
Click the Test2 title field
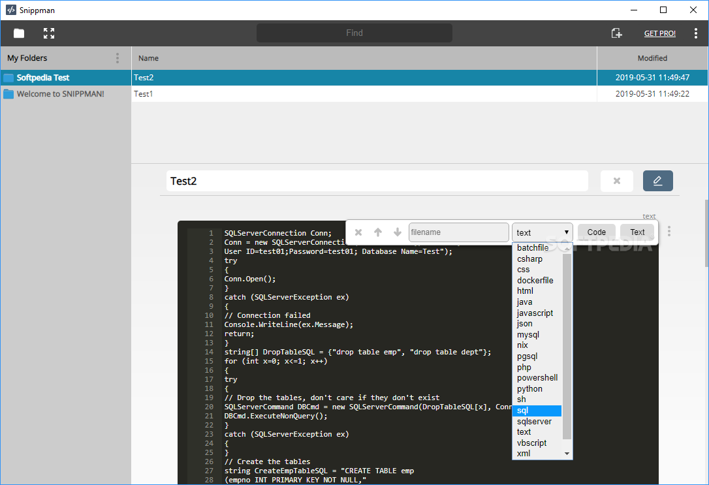pos(377,181)
